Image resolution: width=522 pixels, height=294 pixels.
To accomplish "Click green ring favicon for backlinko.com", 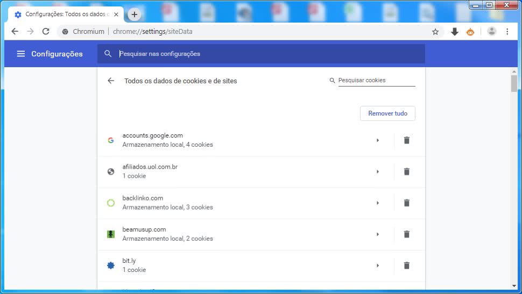I will point(111,203).
